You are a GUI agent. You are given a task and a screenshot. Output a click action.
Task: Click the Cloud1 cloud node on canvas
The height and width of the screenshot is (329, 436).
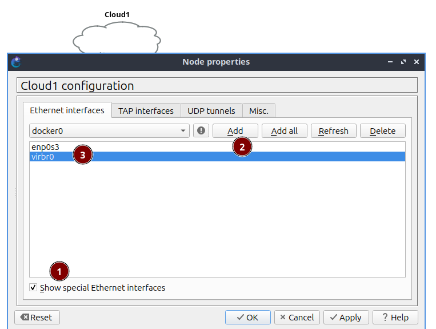click(x=117, y=38)
